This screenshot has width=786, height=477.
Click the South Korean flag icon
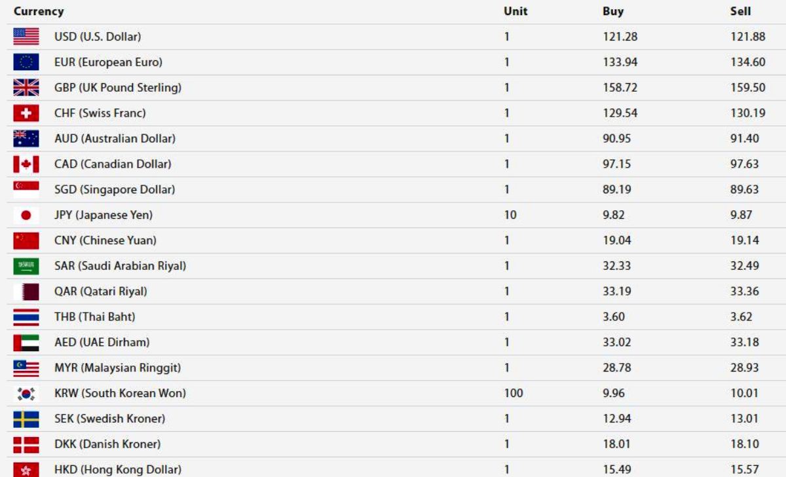coord(26,393)
